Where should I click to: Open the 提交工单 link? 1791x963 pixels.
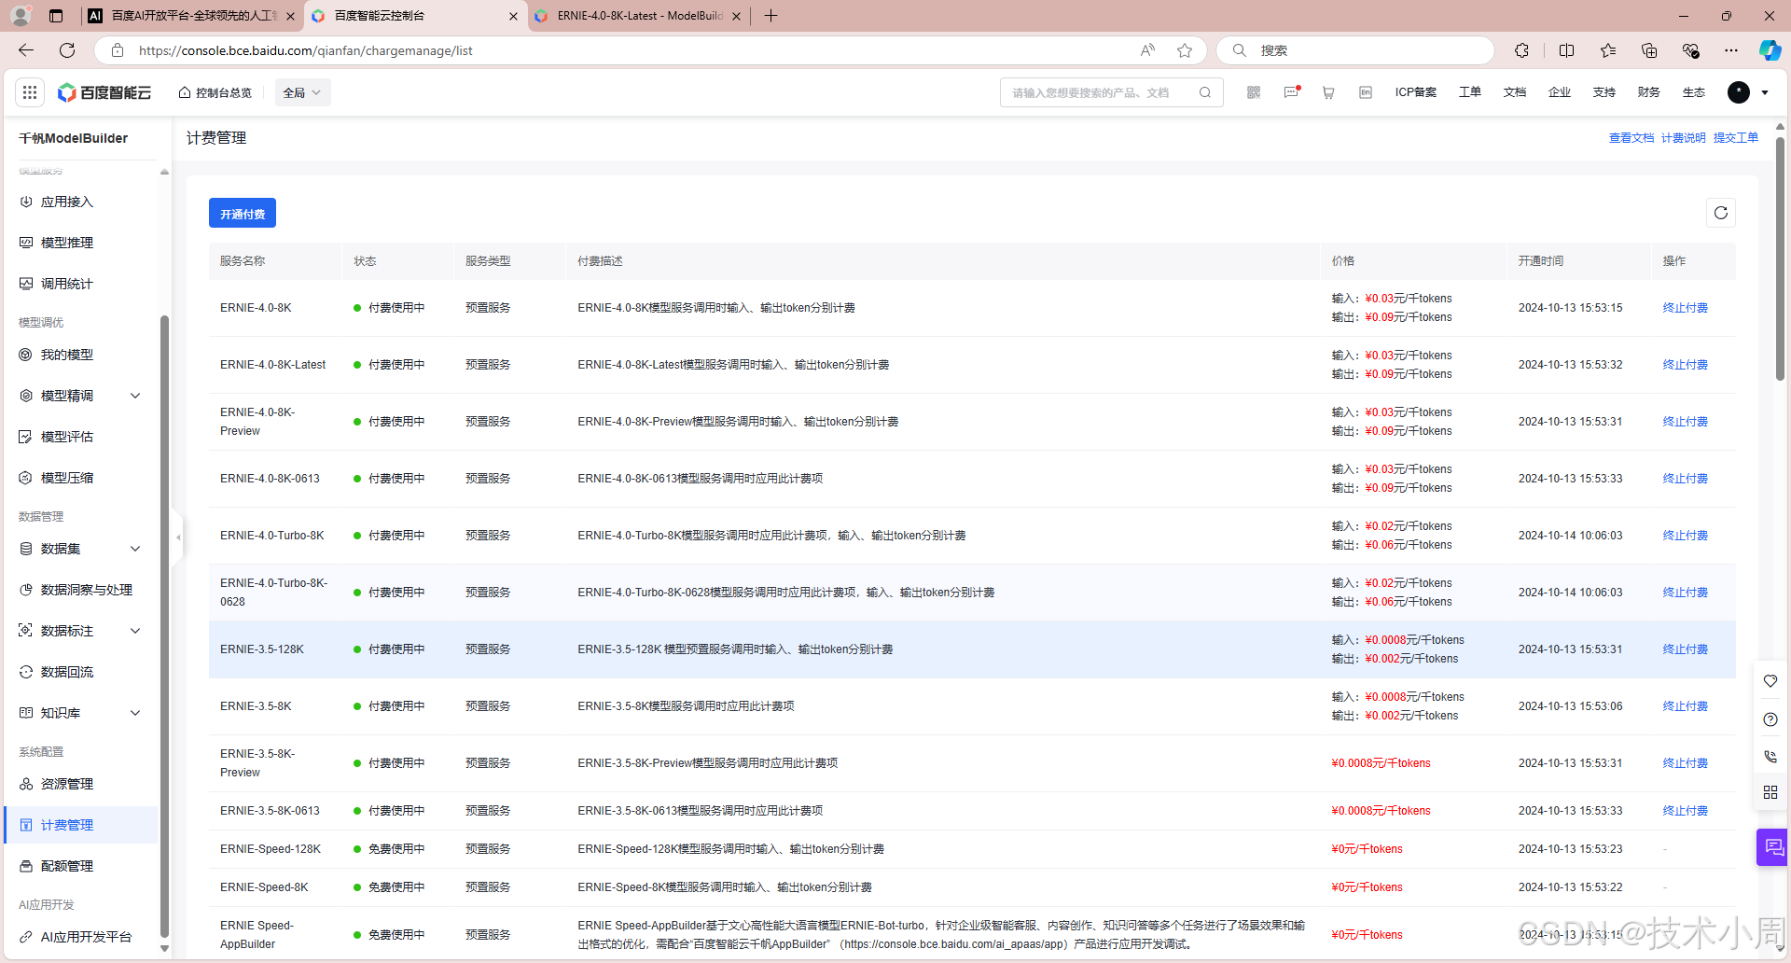tap(1736, 138)
